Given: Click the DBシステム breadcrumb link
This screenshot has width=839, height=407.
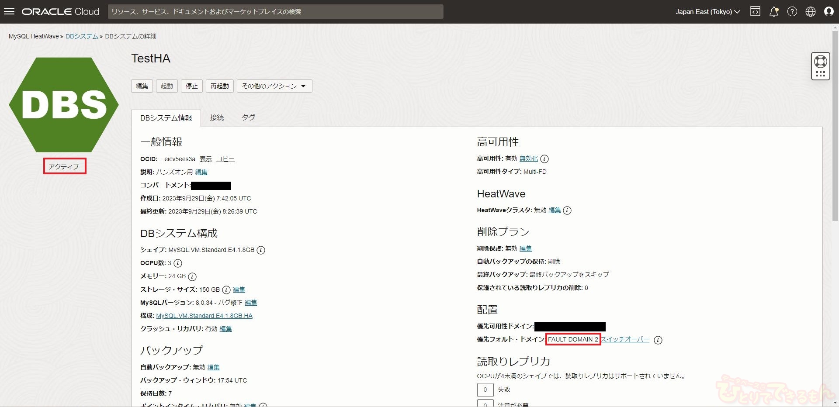Looking at the screenshot, I should pos(82,36).
